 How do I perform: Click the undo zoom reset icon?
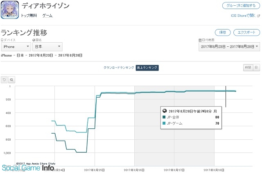5,80
